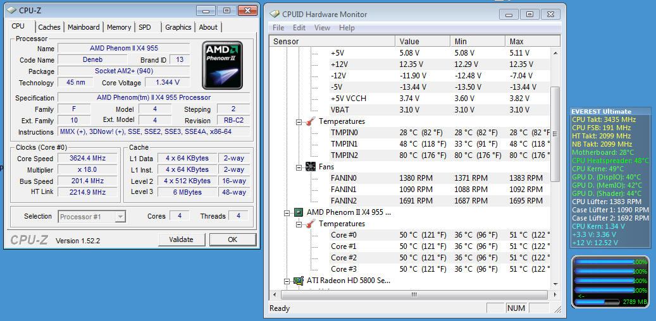Click the EVEREST Ultimate gadget title
The image size is (656, 321).
[x=601, y=112]
